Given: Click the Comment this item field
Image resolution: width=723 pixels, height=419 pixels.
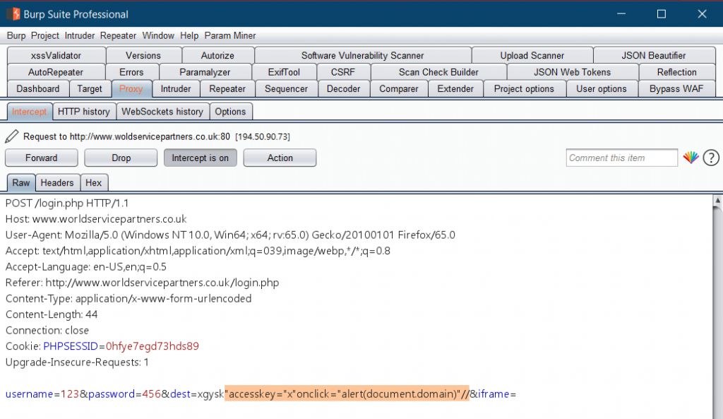Looking at the screenshot, I should (621, 158).
